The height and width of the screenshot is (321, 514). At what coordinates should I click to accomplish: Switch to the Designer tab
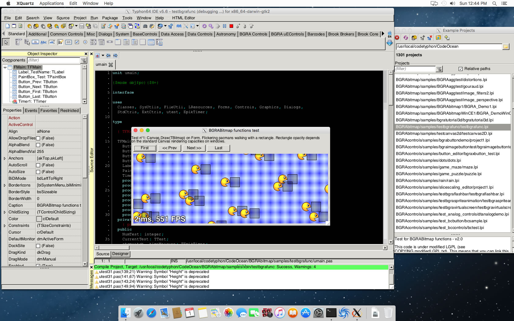coord(121,254)
